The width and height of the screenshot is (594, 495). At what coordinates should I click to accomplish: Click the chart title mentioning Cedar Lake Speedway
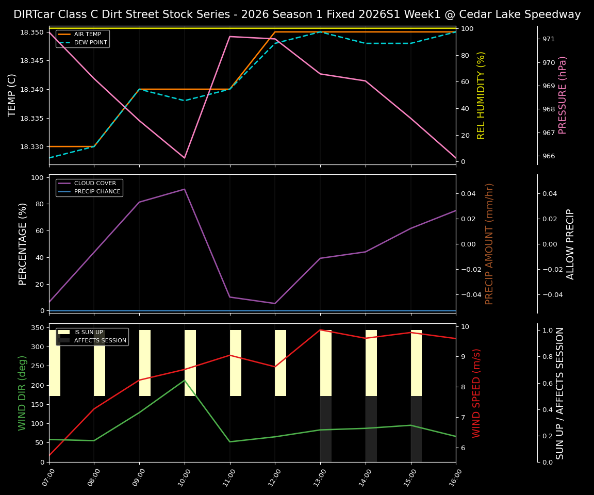[297, 14]
